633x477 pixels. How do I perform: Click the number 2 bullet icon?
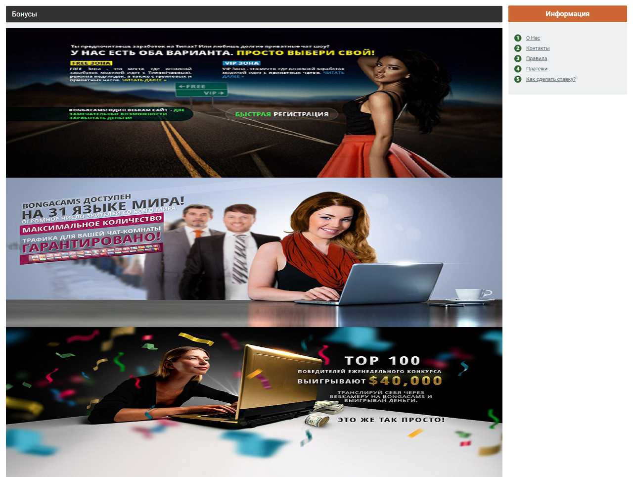[518, 48]
